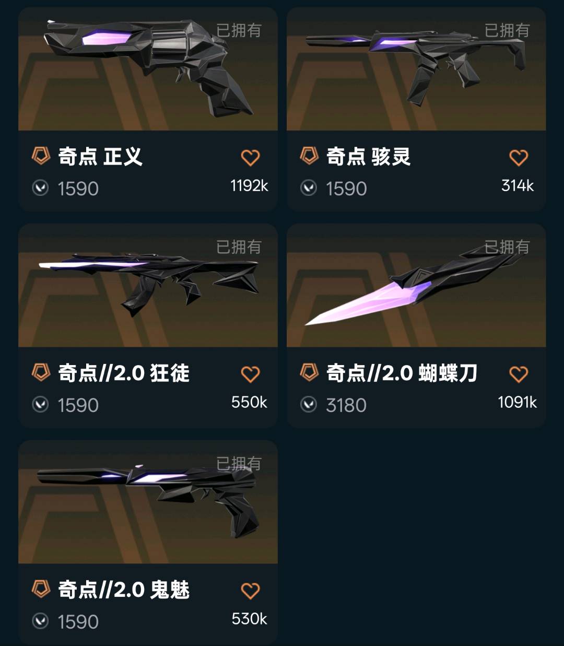Image resolution: width=564 pixels, height=646 pixels.
Task: Click the 1192k like count
Action: pos(249,185)
